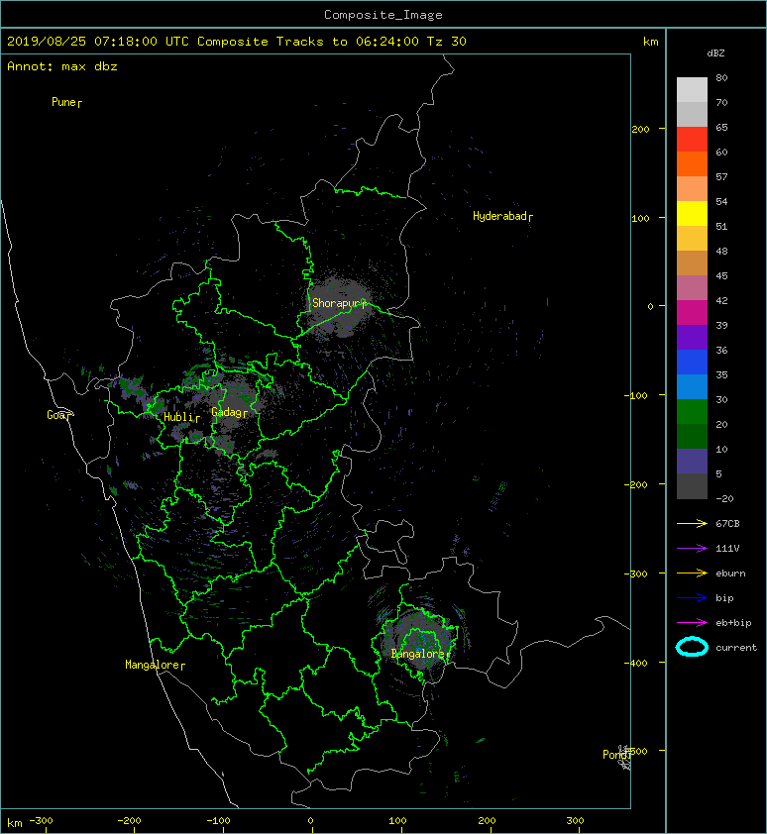This screenshot has width=767, height=834.
Task: Choose the green 20–30 dBZ swatch
Action: [x=692, y=412]
